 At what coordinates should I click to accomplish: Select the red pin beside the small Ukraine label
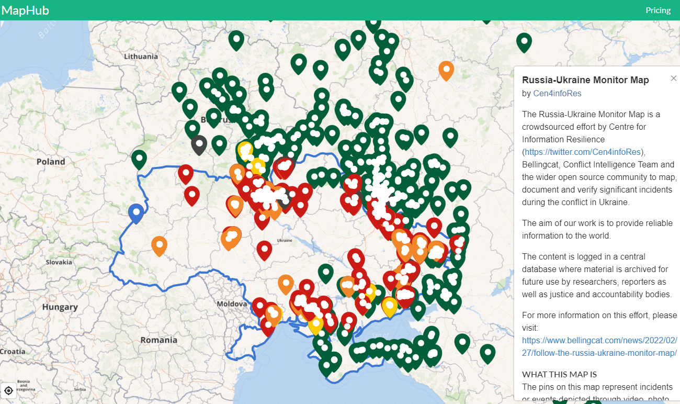click(x=264, y=251)
